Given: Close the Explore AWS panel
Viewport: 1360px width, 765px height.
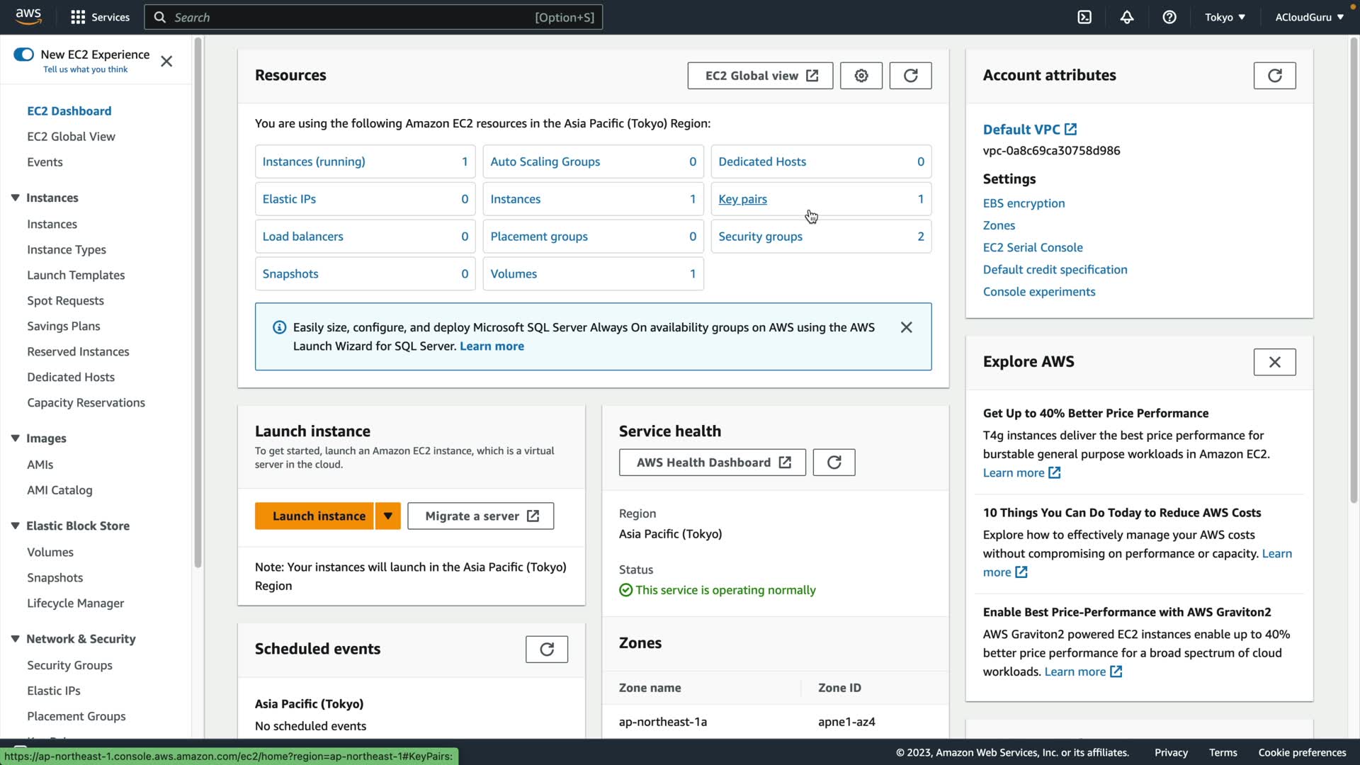Looking at the screenshot, I should [x=1274, y=362].
